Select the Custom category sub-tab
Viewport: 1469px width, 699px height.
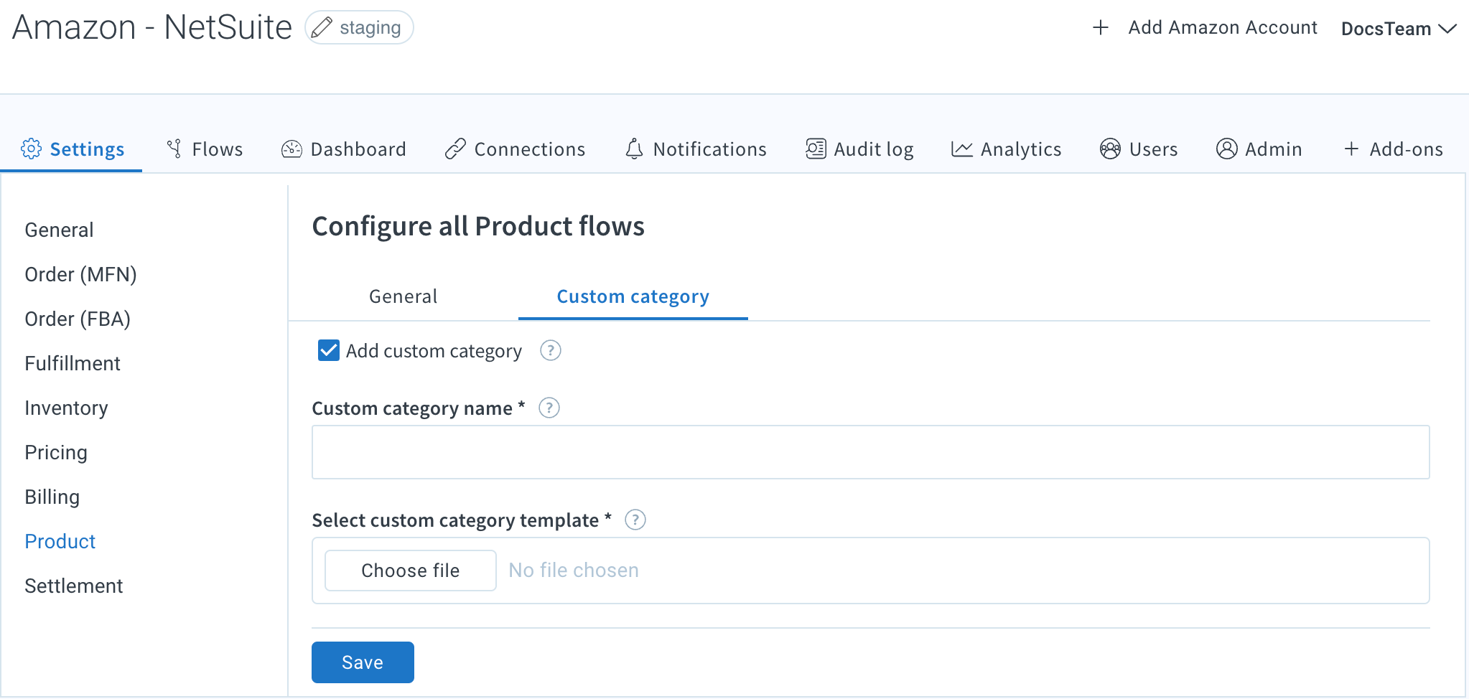tap(633, 296)
